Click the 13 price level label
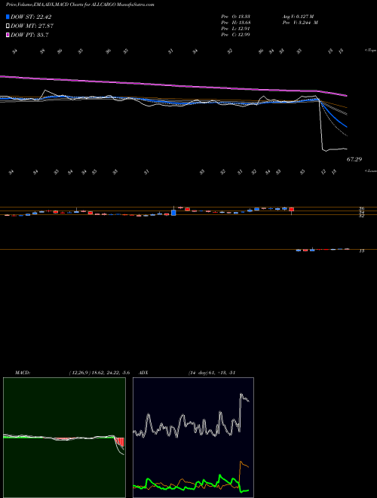Viewport: 377px width, 498px height. click(x=361, y=251)
